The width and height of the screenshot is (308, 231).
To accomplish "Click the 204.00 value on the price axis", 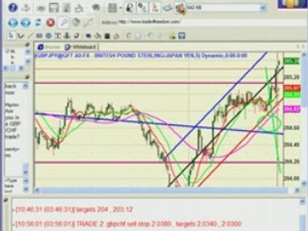I will 292,178.
